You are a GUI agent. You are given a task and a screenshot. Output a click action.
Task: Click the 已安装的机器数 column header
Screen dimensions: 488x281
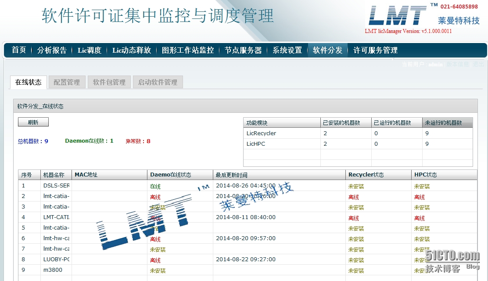pos(346,123)
